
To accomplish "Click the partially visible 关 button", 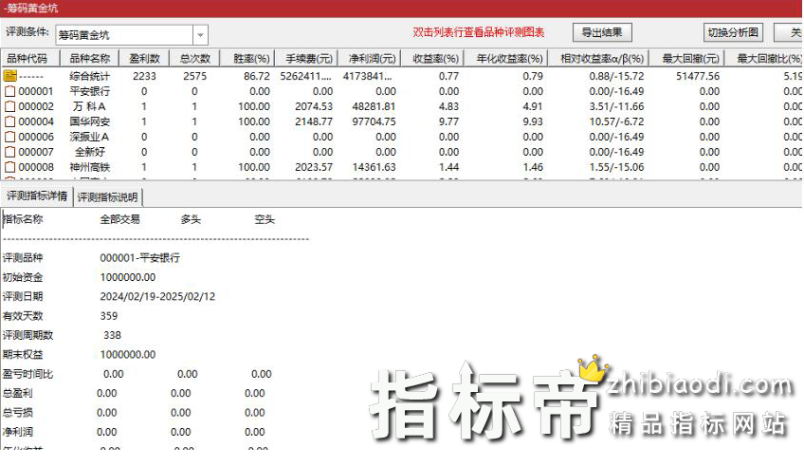I will 789,32.
